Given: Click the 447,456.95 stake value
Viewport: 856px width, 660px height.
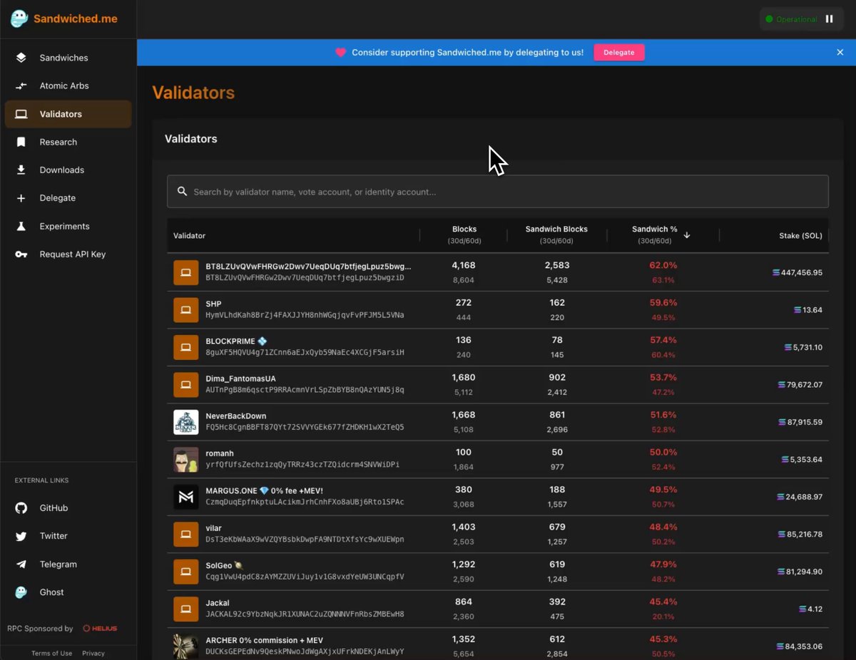Looking at the screenshot, I should [x=802, y=272].
